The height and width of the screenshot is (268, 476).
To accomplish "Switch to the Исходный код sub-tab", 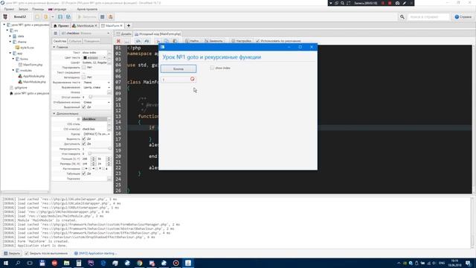I will (158, 33).
